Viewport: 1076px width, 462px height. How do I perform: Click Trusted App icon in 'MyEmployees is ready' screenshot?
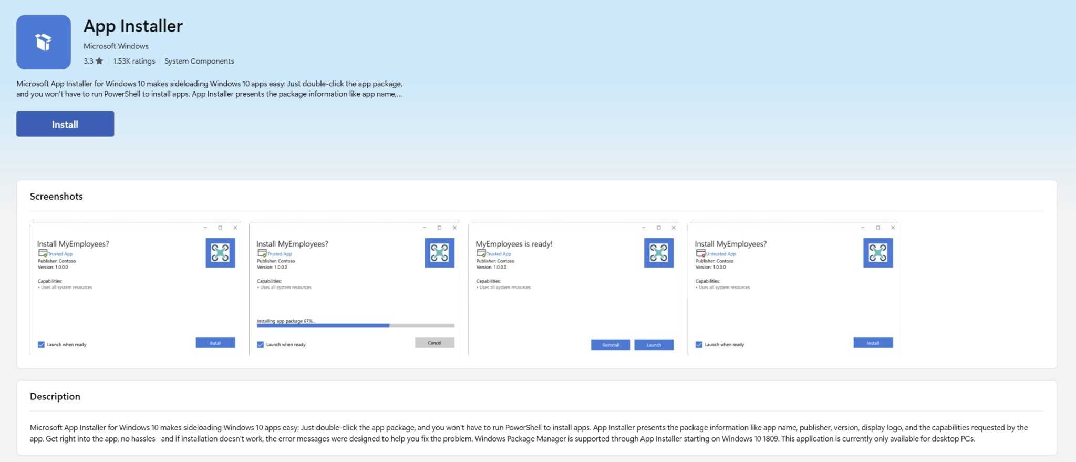click(x=481, y=253)
